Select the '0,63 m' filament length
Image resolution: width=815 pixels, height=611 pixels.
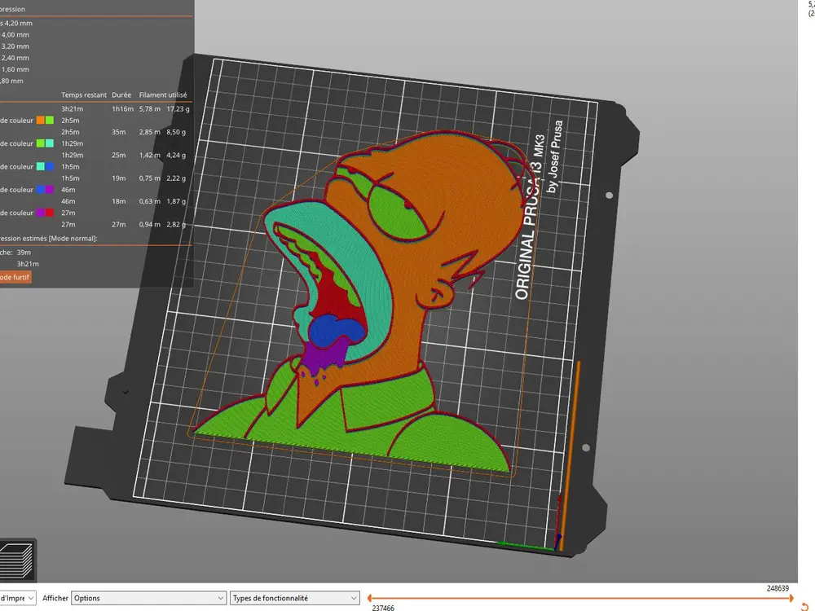pos(150,201)
